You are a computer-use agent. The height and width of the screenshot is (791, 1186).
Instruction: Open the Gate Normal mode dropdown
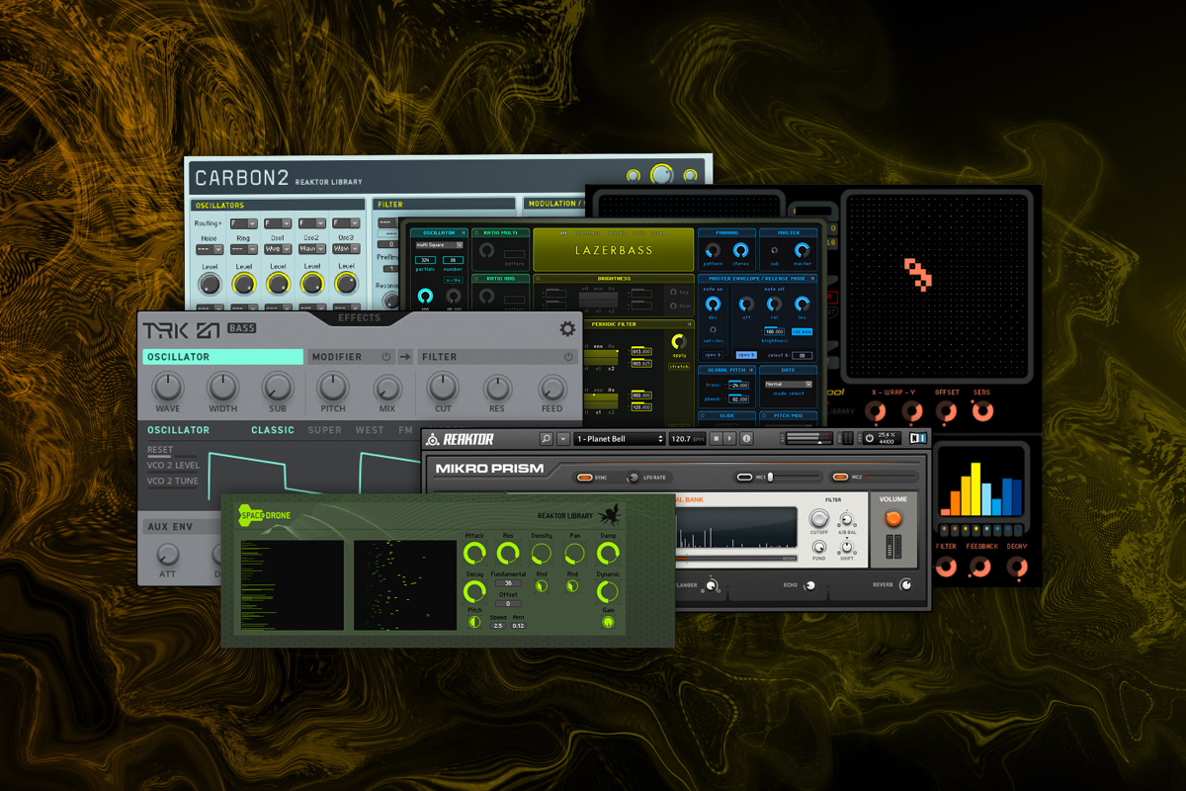tap(789, 384)
